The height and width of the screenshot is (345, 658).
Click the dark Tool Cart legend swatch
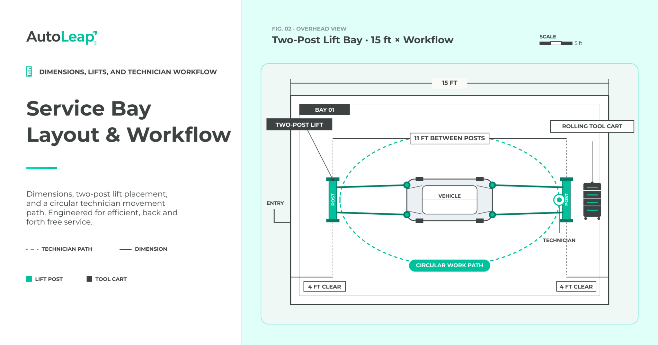89,279
